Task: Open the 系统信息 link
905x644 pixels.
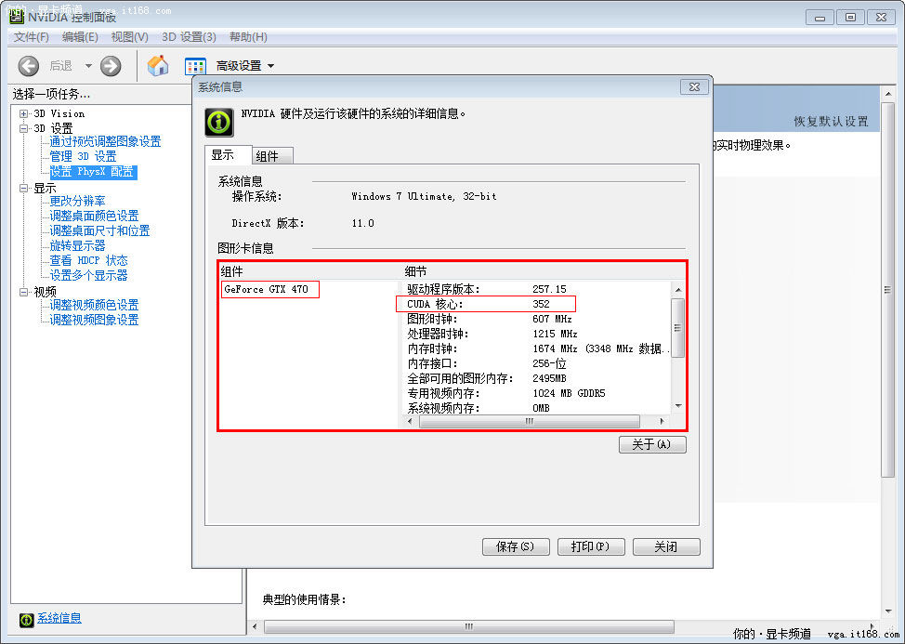Action: coord(59,618)
